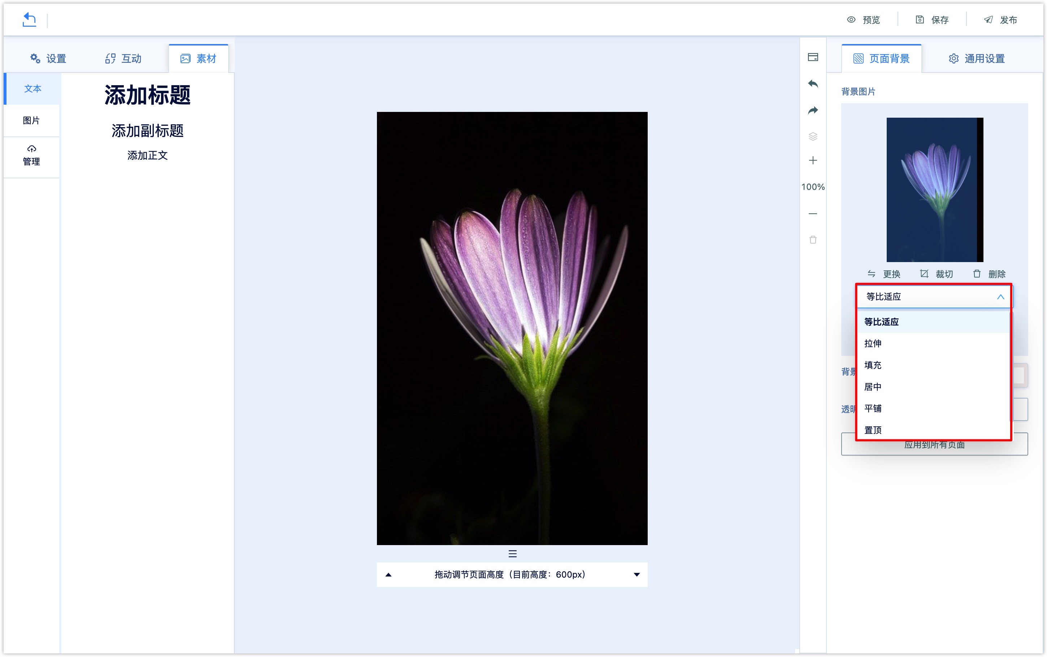
Task: Undo the last action with the left arrow
Action: [x=813, y=83]
